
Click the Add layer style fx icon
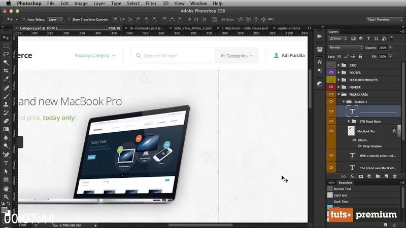pos(352,176)
